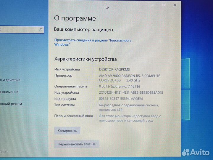
Task: Click the О программе page title
Action: [x=75, y=18]
